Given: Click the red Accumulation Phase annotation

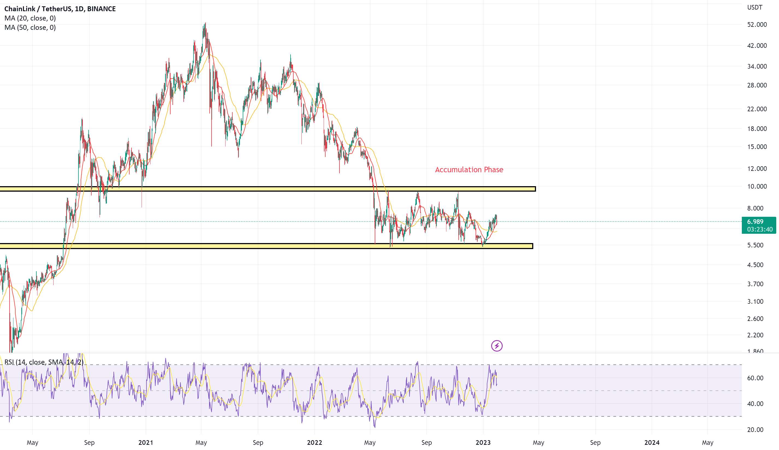Looking at the screenshot, I should point(469,170).
